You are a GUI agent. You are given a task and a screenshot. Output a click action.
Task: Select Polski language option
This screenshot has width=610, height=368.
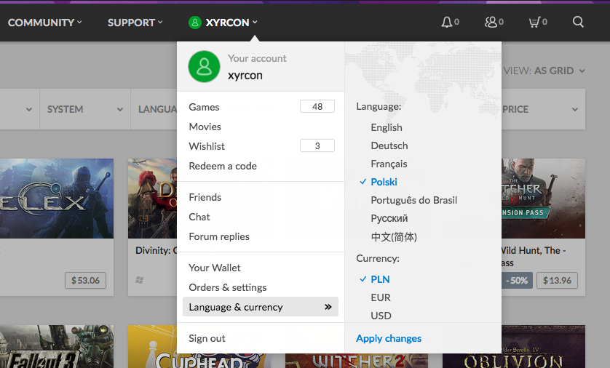tap(384, 182)
